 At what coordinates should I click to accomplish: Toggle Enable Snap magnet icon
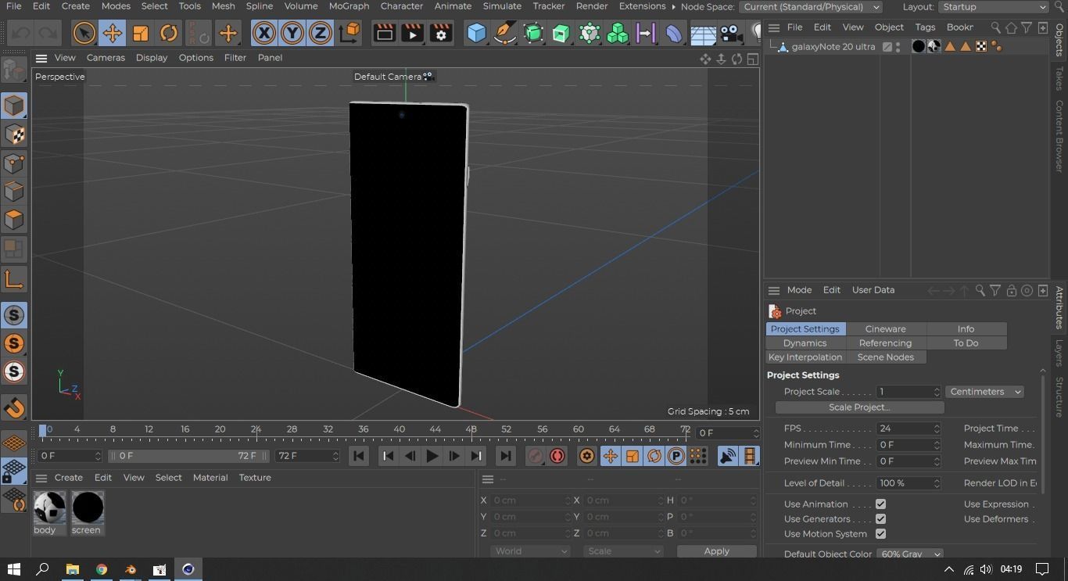coord(14,407)
